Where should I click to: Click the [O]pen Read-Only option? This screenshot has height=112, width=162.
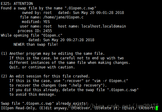click(x=19, y=108)
